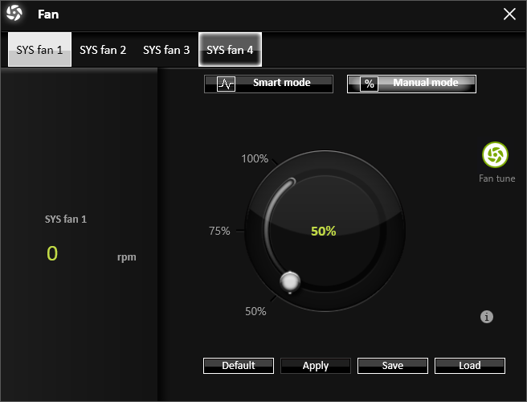Open the info icon near the dial
The width and height of the screenshot is (527, 402).
coord(486,317)
